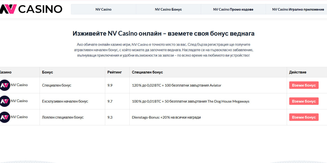This screenshot has width=327, height=163.
Task: Open NV Casino Промо кодове tab
Action: point(233,10)
